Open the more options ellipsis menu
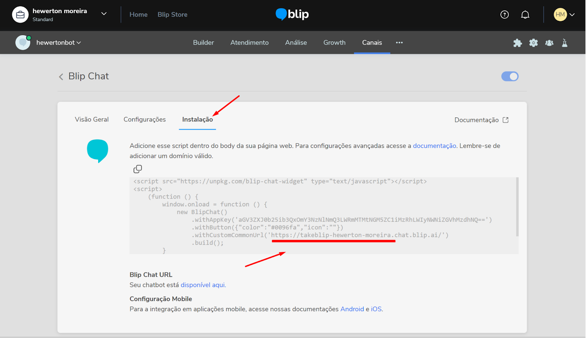The height and width of the screenshot is (338, 586). tap(399, 43)
